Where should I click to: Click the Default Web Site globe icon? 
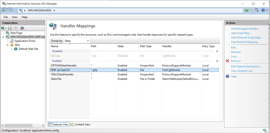point(16,49)
